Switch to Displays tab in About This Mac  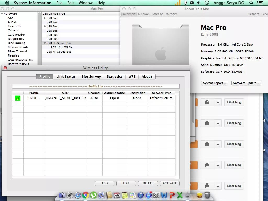coord(144,14)
